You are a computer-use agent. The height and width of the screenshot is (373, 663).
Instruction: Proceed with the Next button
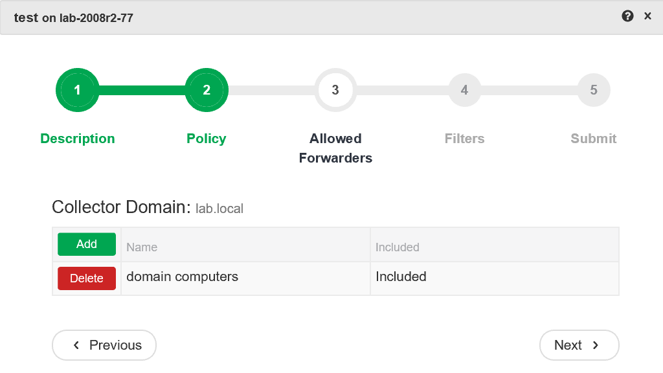pos(579,345)
